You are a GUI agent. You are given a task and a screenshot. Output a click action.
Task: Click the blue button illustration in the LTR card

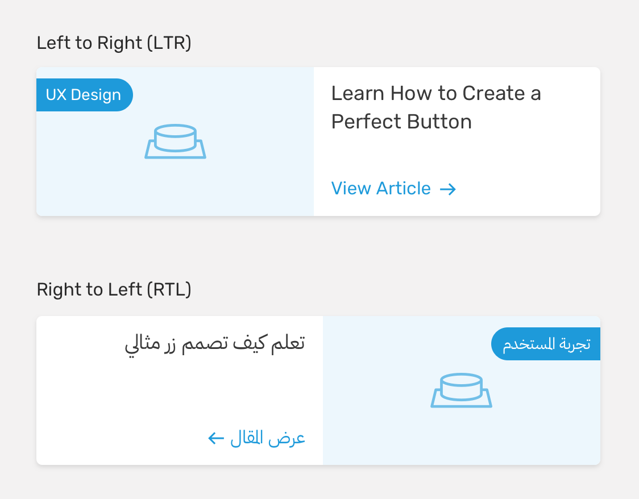175,141
